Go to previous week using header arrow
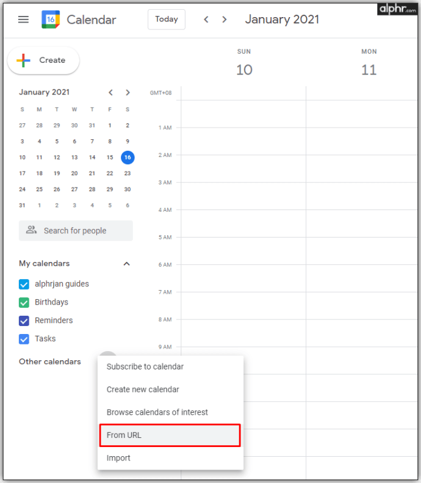The width and height of the screenshot is (421, 483). pos(206,20)
